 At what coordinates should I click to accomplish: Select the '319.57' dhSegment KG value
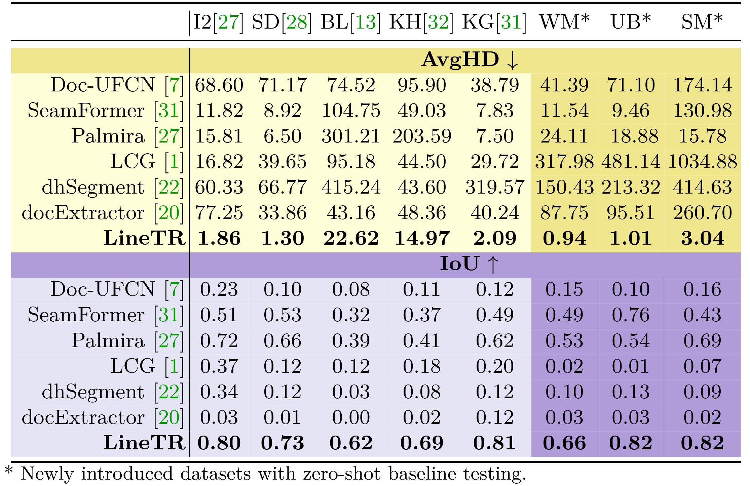click(x=495, y=187)
